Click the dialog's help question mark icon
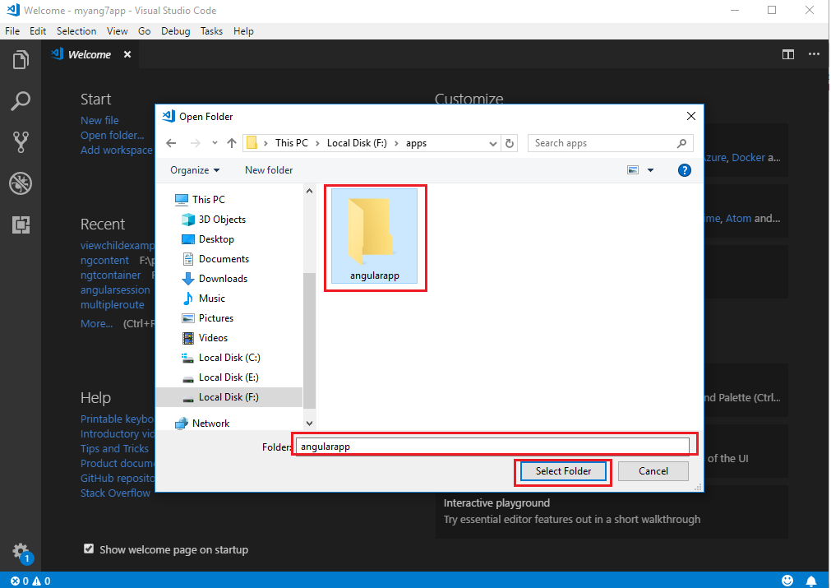The image size is (831, 588). point(684,170)
